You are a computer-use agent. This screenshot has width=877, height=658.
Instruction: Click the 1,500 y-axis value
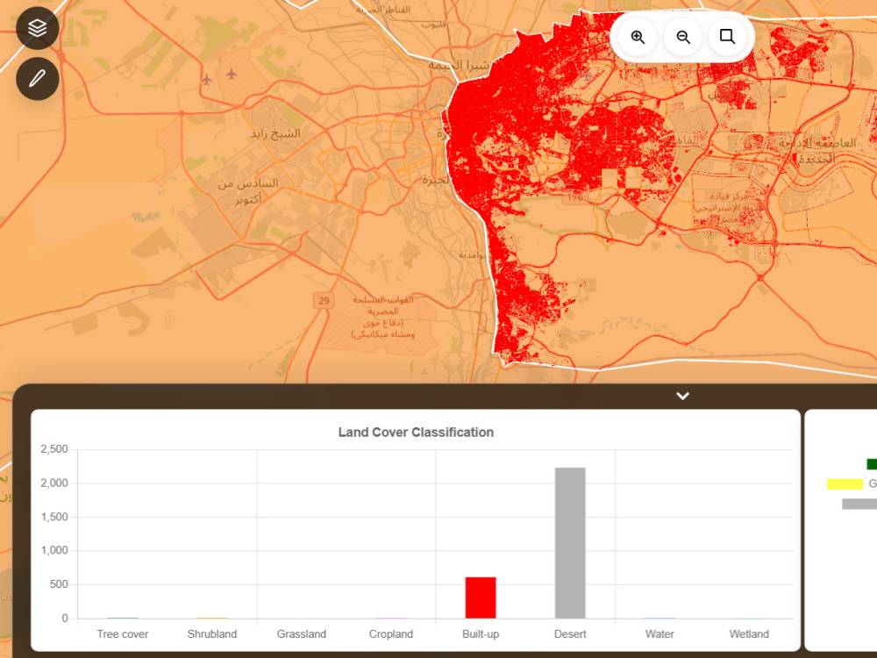(x=54, y=517)
